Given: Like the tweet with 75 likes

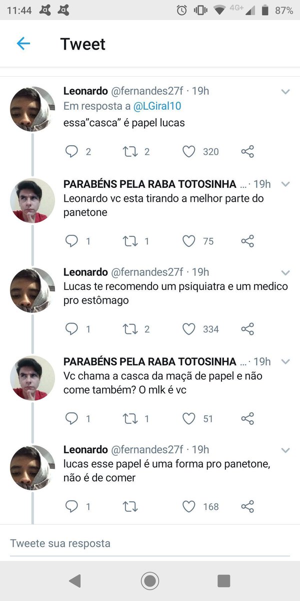Looking at the screenshot, I should pyautogui.click(x=188, y=241).
